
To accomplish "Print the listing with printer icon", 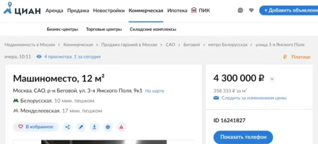I will tap(108, 127).
